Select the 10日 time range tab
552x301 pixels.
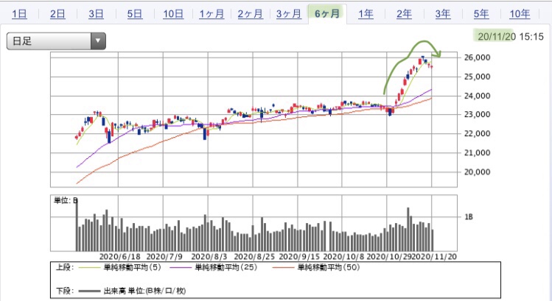tap(173, 14)
